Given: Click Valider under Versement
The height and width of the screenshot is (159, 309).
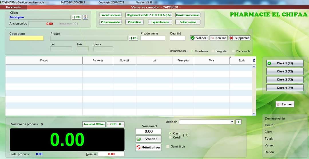Looking at the screenshot, I should [x=148, y=139].
